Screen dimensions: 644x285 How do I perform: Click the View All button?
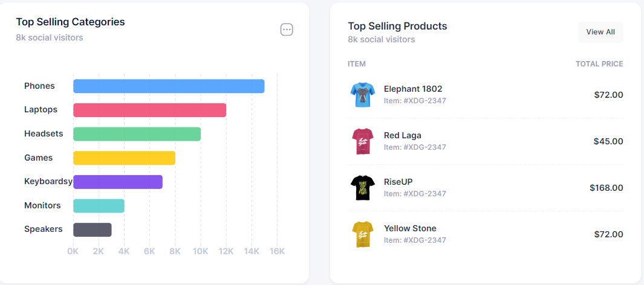[600, 32]
